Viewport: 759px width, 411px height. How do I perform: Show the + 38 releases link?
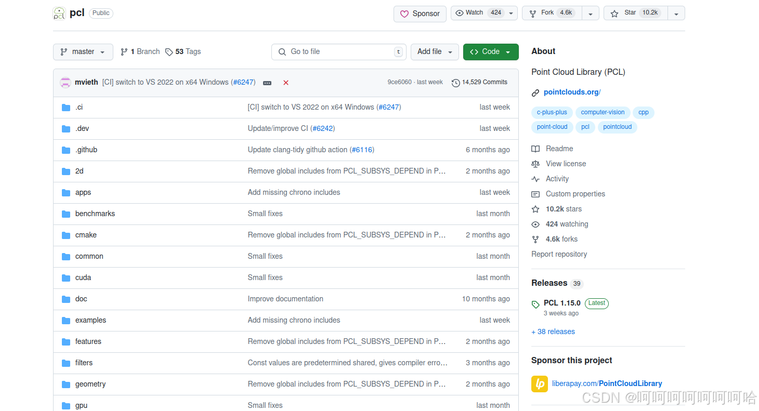pos(553,332)
